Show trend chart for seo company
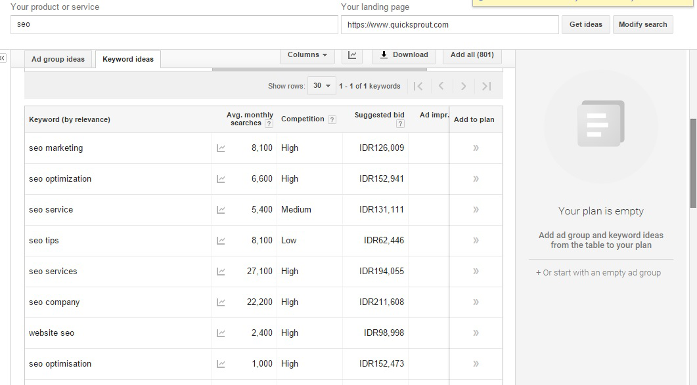The image size is (697, 385). click(221, 302)
